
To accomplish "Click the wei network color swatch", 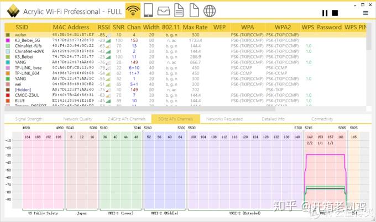I will pos(8,84).
